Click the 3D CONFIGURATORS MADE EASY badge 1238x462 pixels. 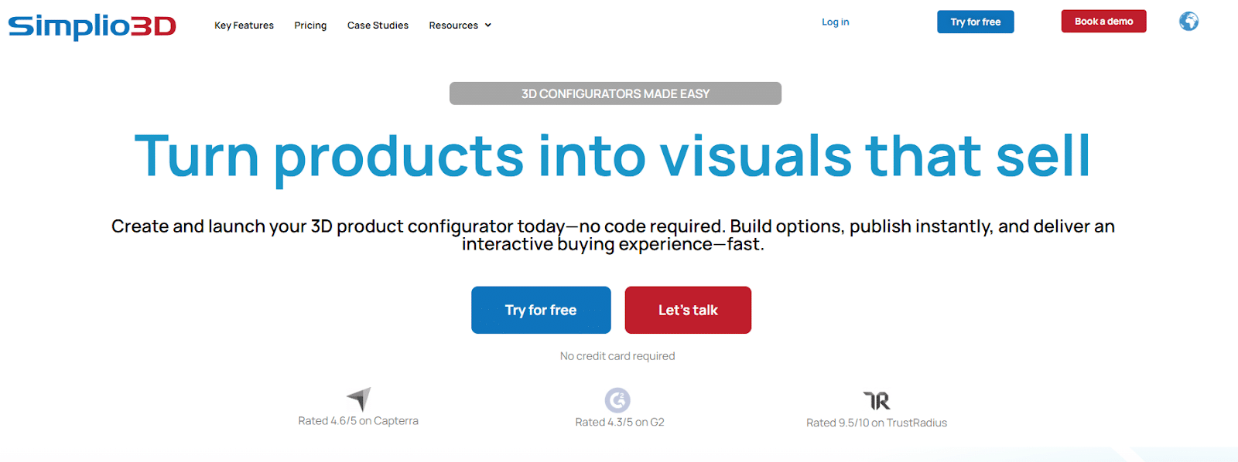tap(615, 93)
